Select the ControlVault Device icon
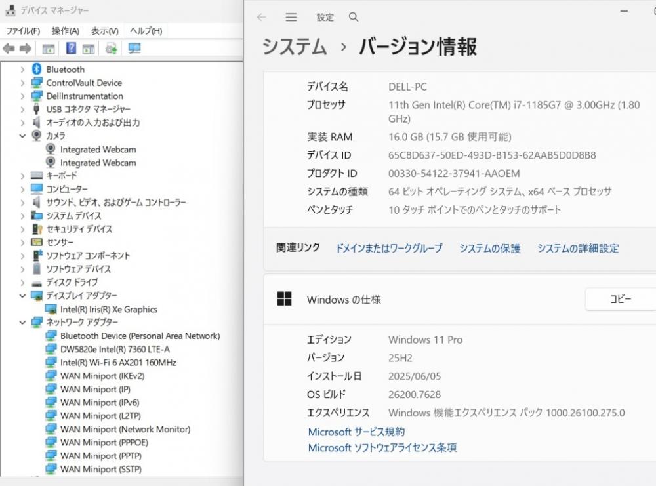Image resolution: width=656 pixels, height=486 pixels. [x=37, y=83]
